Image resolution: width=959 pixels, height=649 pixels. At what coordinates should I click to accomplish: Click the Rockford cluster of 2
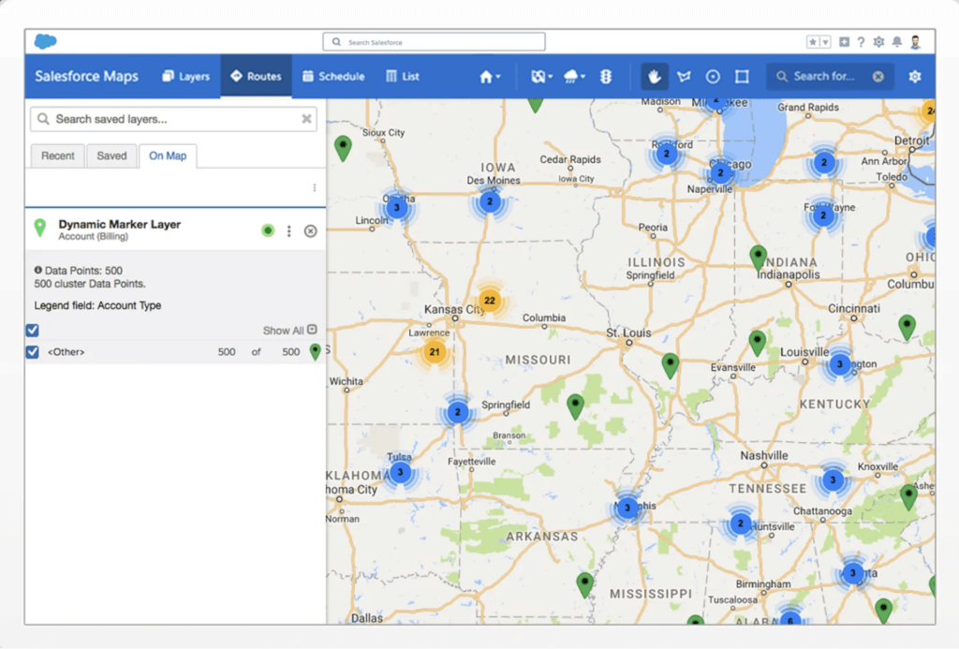[x=667, y=154]
